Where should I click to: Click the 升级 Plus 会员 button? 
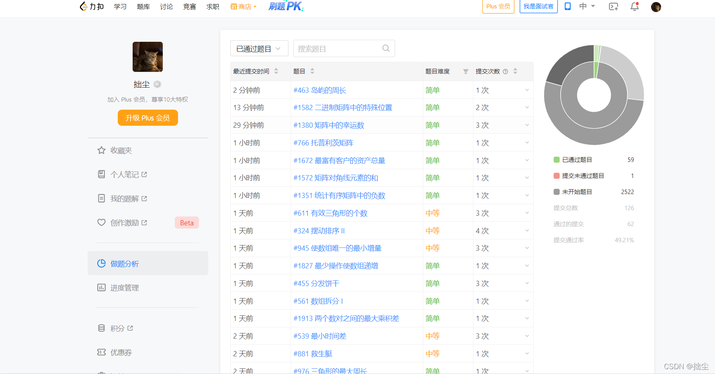pyautogui.click(x=148, y=118)
